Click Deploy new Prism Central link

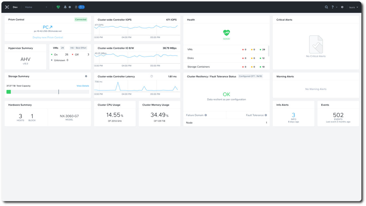pyautogui.click(x=48, y=37)
